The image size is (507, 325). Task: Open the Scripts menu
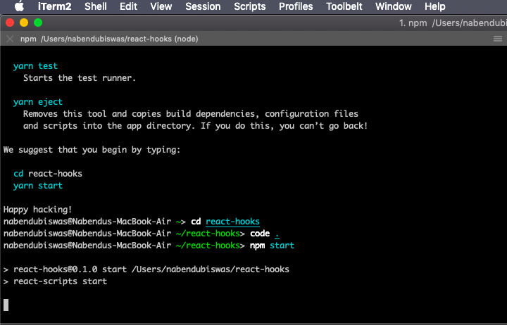coord(250,6)
